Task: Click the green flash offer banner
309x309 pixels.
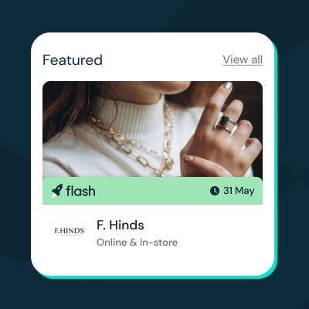Action: pyautogui.click(x=152, y=191)
